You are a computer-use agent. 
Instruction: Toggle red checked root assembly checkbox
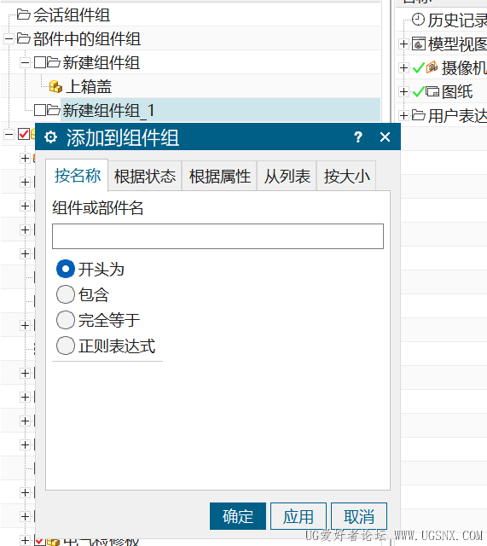coord(24,134)
